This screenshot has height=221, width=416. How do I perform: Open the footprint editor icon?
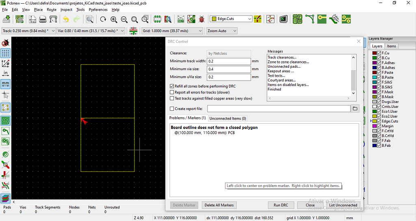coord(157,19)
